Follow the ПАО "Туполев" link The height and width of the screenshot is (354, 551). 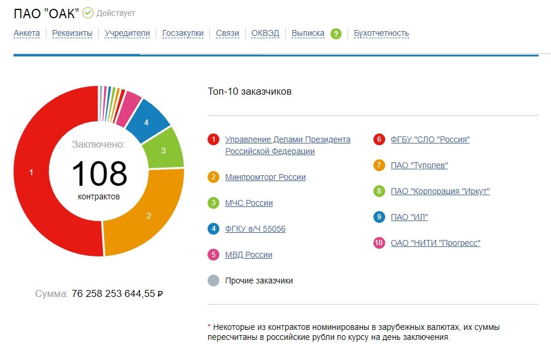click(419, 165)
